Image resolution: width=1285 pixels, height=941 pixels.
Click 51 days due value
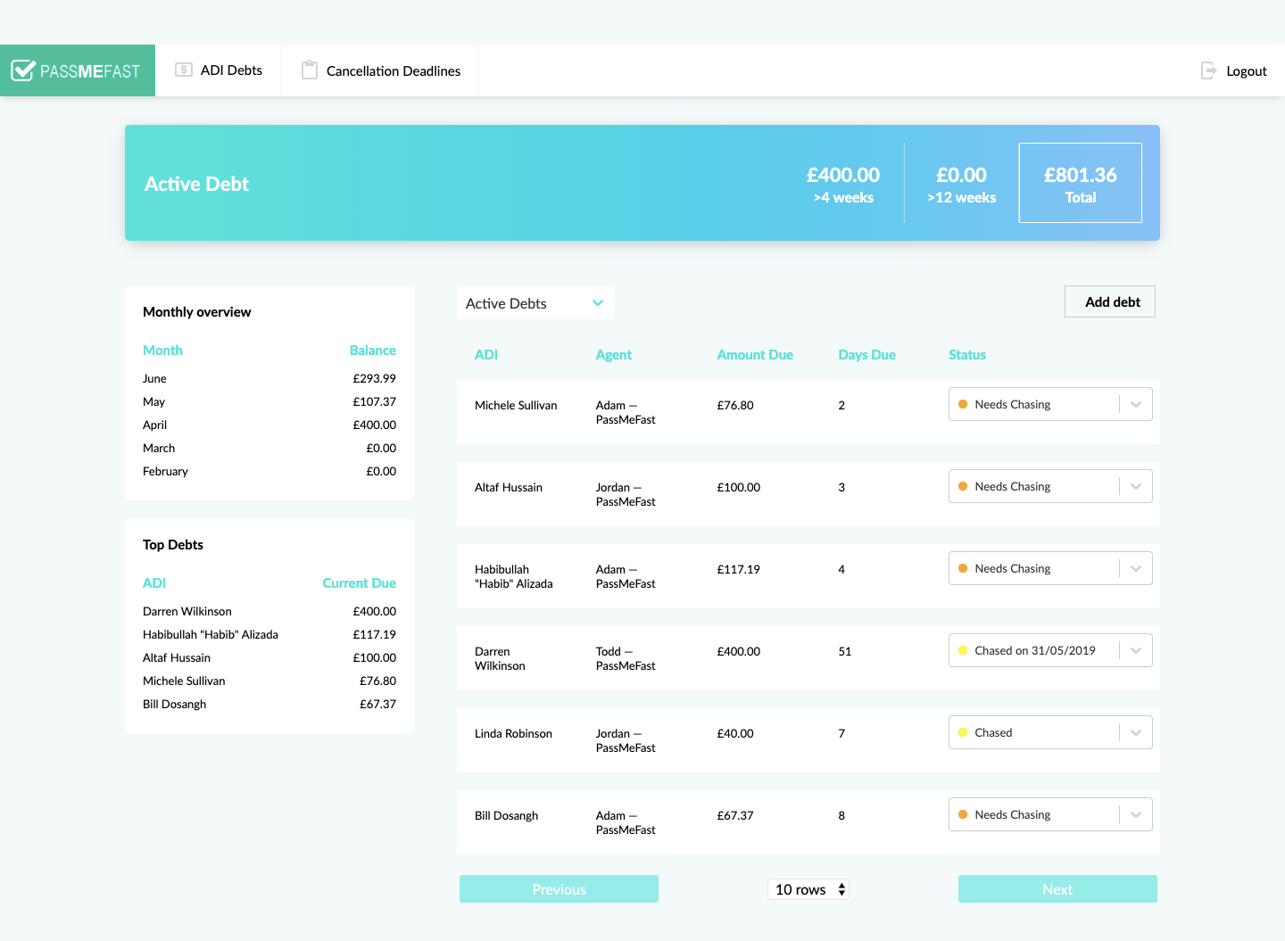(x=845, y=651)
